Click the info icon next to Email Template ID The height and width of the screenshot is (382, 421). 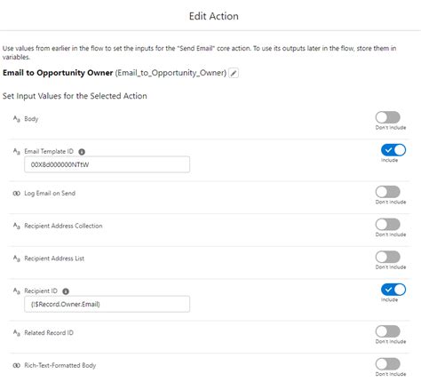click(82, 152)
